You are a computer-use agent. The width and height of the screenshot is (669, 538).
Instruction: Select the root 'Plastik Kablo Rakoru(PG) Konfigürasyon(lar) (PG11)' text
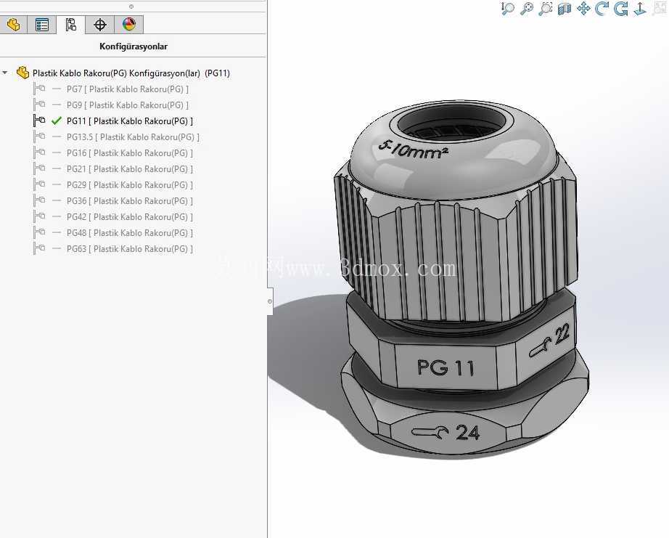click(x=131, y=73)
